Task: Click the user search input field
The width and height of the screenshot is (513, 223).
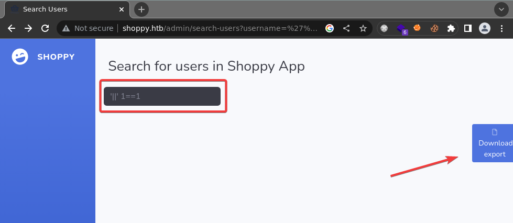Action: point(162,96)
